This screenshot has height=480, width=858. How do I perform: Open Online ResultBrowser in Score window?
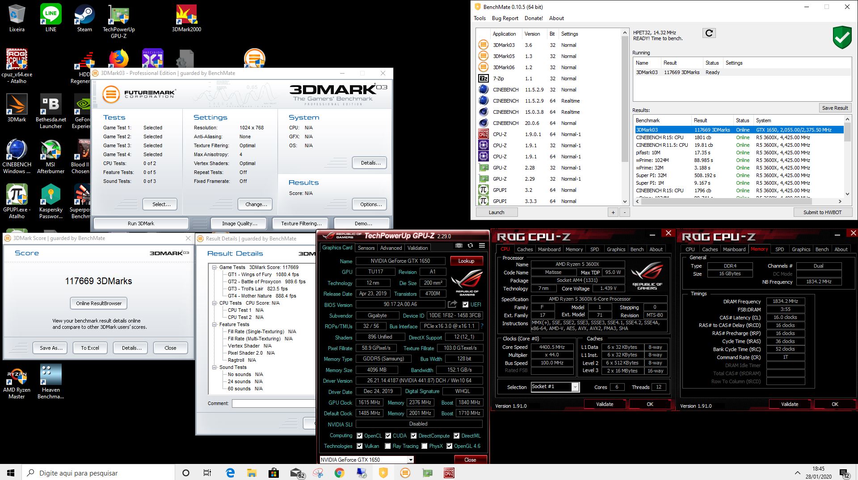[99, 303]
